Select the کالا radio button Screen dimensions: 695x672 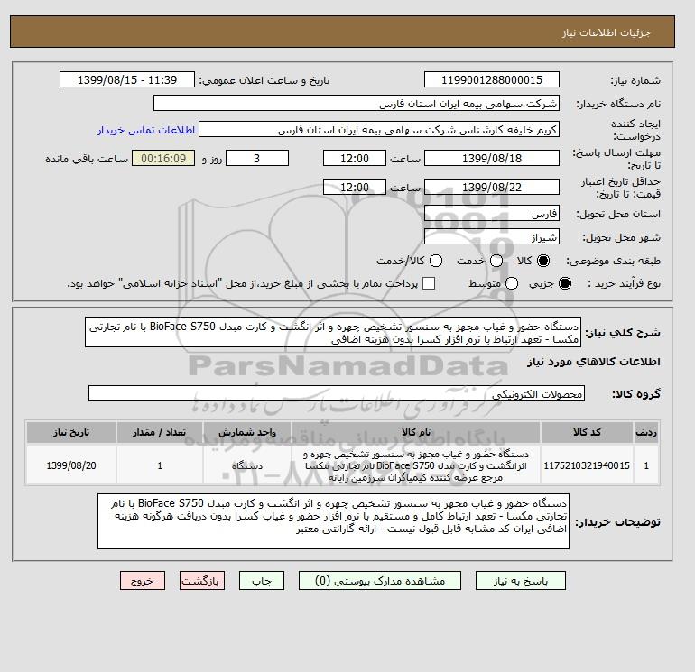pos(543,261)
